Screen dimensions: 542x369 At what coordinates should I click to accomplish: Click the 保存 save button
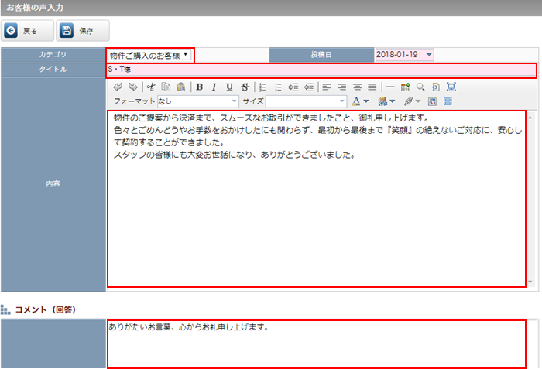pyautogui.click(x=83, y=31)
